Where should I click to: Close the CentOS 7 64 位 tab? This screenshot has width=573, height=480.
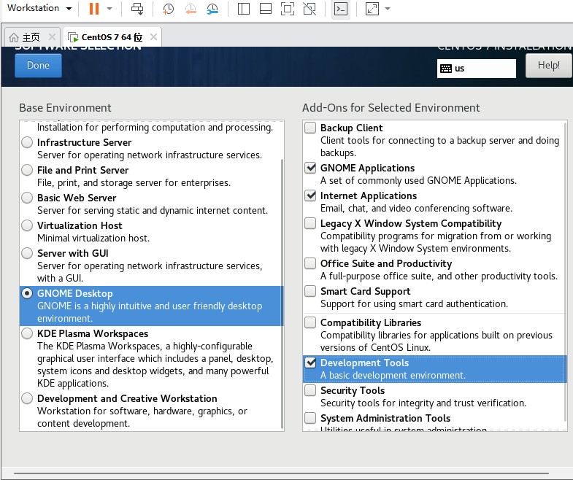point(153,37)
